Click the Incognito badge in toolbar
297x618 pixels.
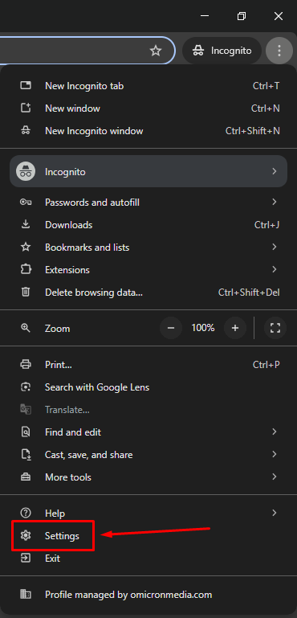[x=222, y=51]
